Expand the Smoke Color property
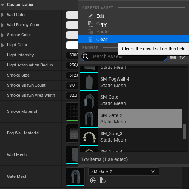The image size is (189, 189). 3,35
